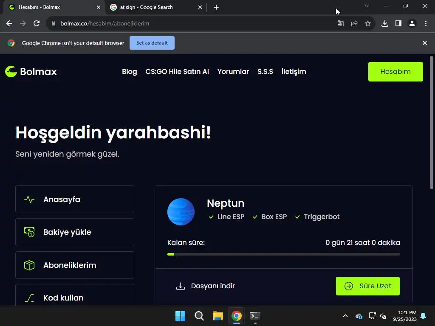
Task: Open terminal app in taskbar
Action: 255,316
